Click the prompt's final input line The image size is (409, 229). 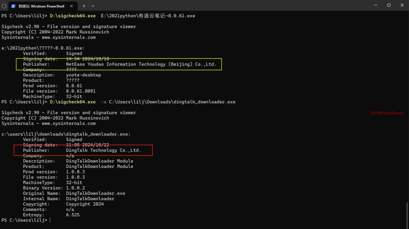click(x=26, y=220)
